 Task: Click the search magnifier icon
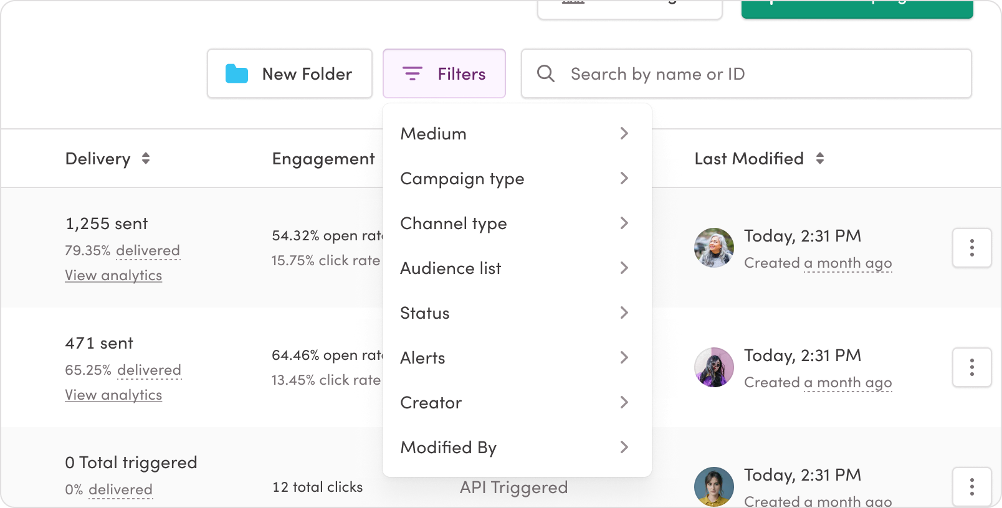546,74
